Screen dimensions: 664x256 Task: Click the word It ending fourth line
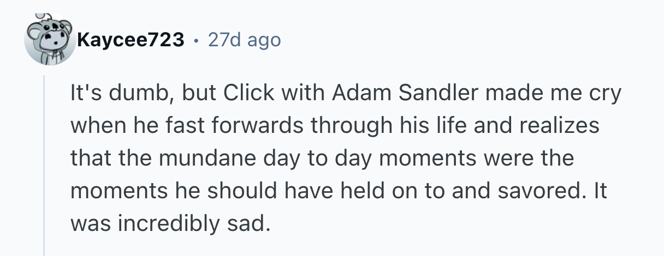[x=599, y=191]
